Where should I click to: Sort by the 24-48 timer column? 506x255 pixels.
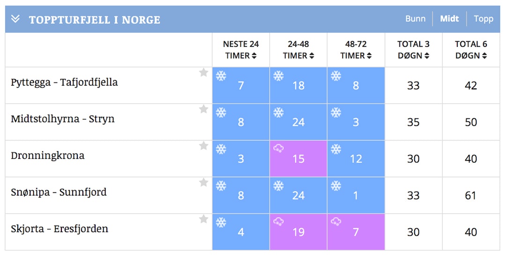pos(298,50)
